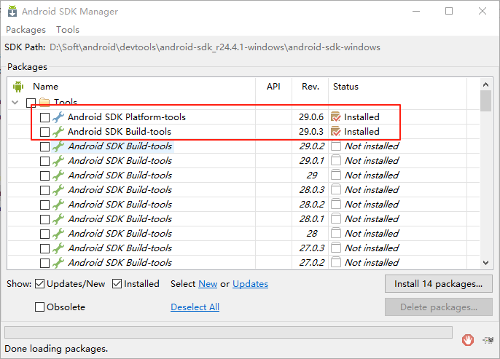Click Not installed icon for revision 29.0.1

336,160
